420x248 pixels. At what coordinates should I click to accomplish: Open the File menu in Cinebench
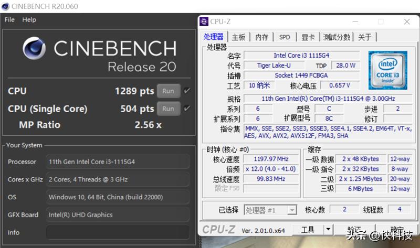tap(9, 19)
